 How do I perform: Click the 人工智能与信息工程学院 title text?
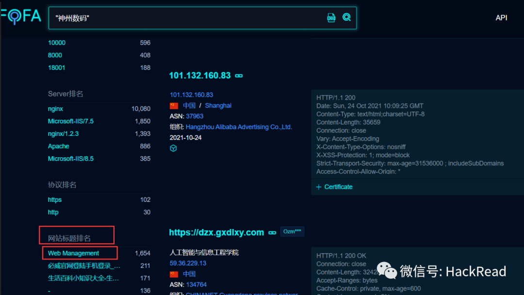coord(204,253)
